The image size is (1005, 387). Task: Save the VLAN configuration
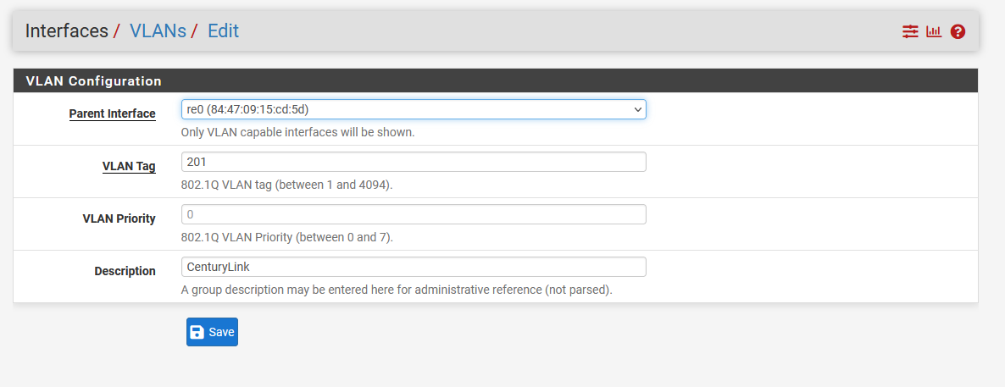[212, 332]
